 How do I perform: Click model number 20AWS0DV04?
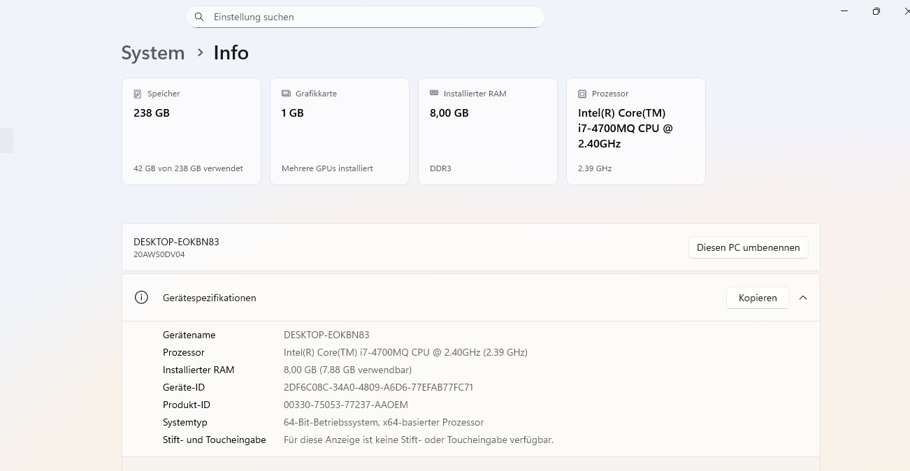click(x=159, y=255)
